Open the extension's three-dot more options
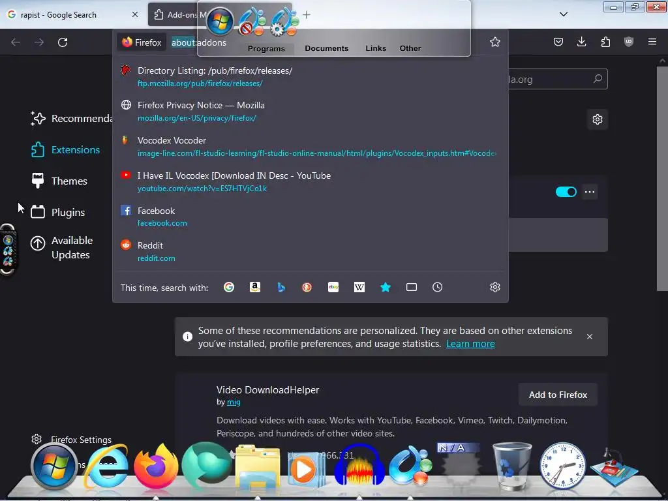Image resolution: width=668 pixels, height=501 pixels. (590, 192)
